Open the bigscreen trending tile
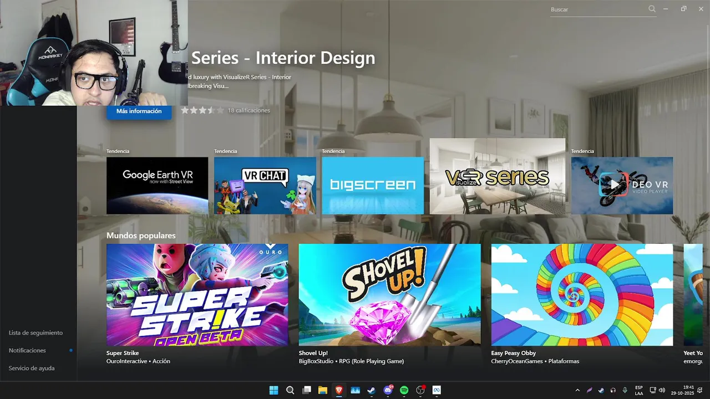Viewport: 710px width, 399px height. pos(373,186)
